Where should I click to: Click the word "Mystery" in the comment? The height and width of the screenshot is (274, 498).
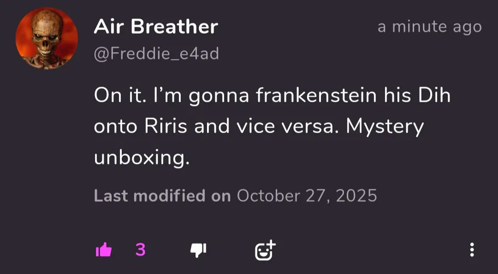pos(385,127)
